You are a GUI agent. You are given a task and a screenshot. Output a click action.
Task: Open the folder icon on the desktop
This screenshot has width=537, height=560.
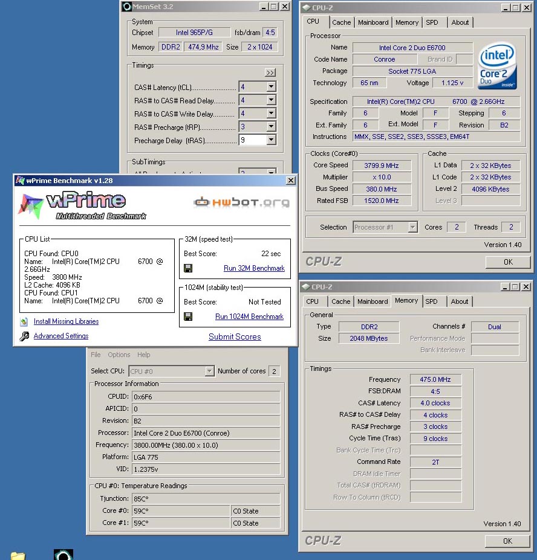[x=18, y=556]
